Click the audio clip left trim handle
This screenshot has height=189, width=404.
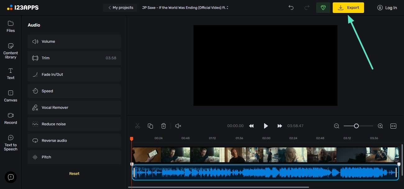(134, 173)
